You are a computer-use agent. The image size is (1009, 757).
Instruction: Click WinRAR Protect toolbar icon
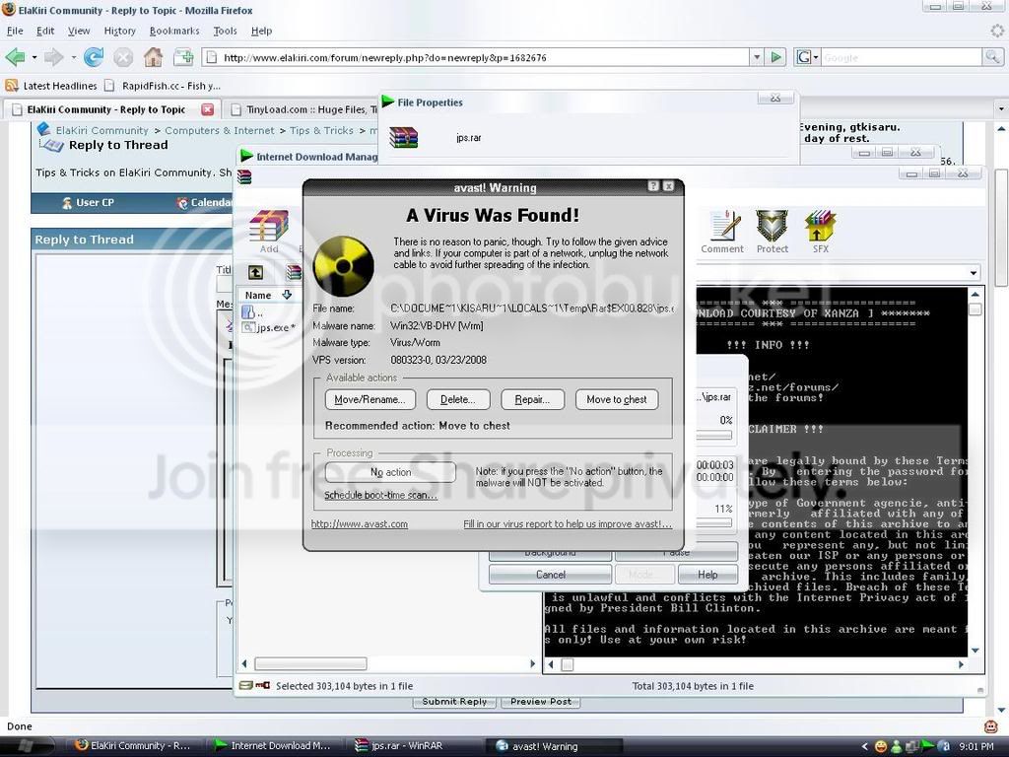[773, 232]
